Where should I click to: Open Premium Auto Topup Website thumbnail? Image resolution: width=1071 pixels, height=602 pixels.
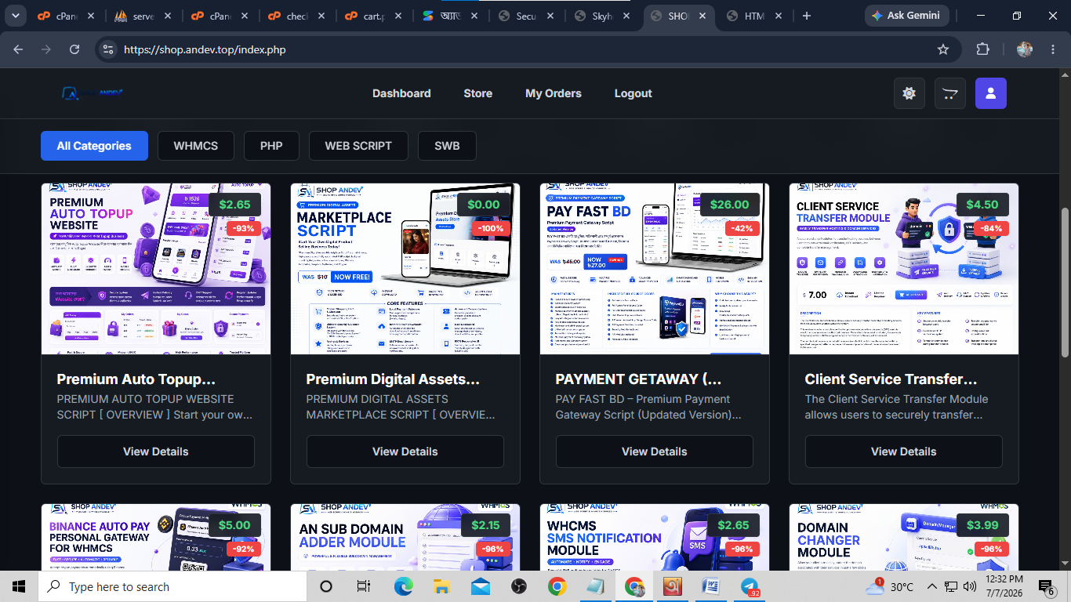(156, 269)
